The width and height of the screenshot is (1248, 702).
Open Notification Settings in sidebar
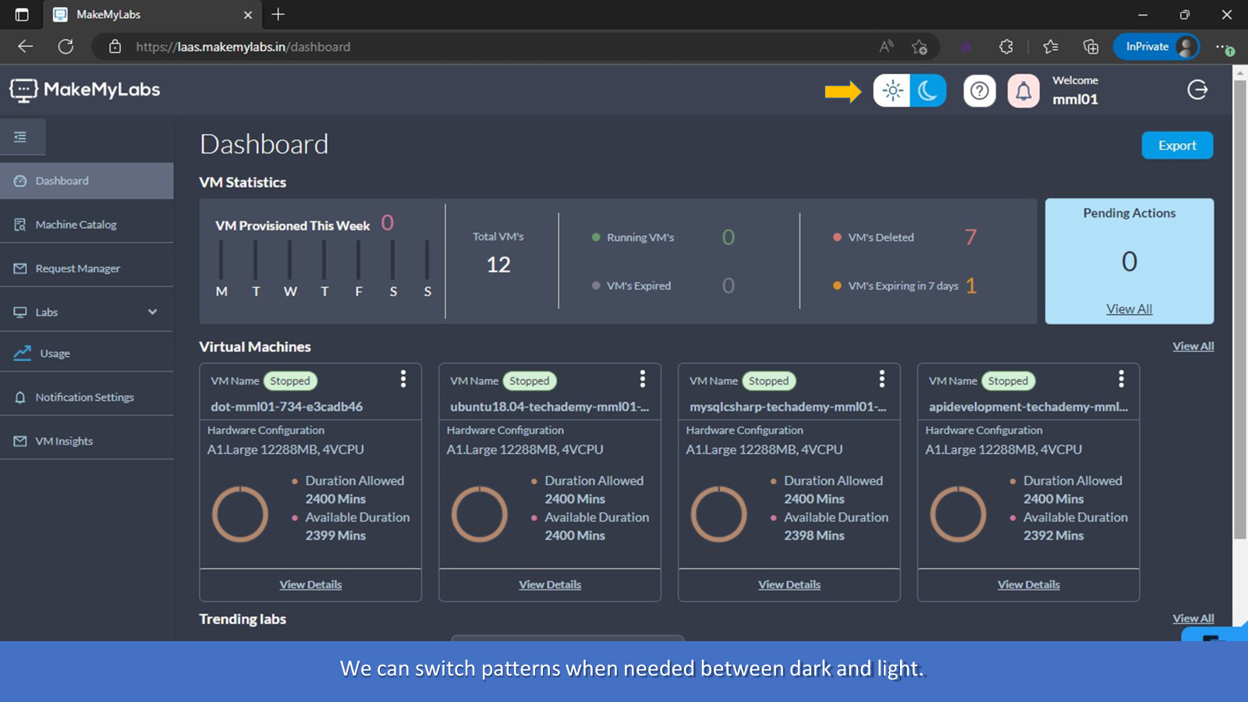pyautogui.click(x=87, y=397)
